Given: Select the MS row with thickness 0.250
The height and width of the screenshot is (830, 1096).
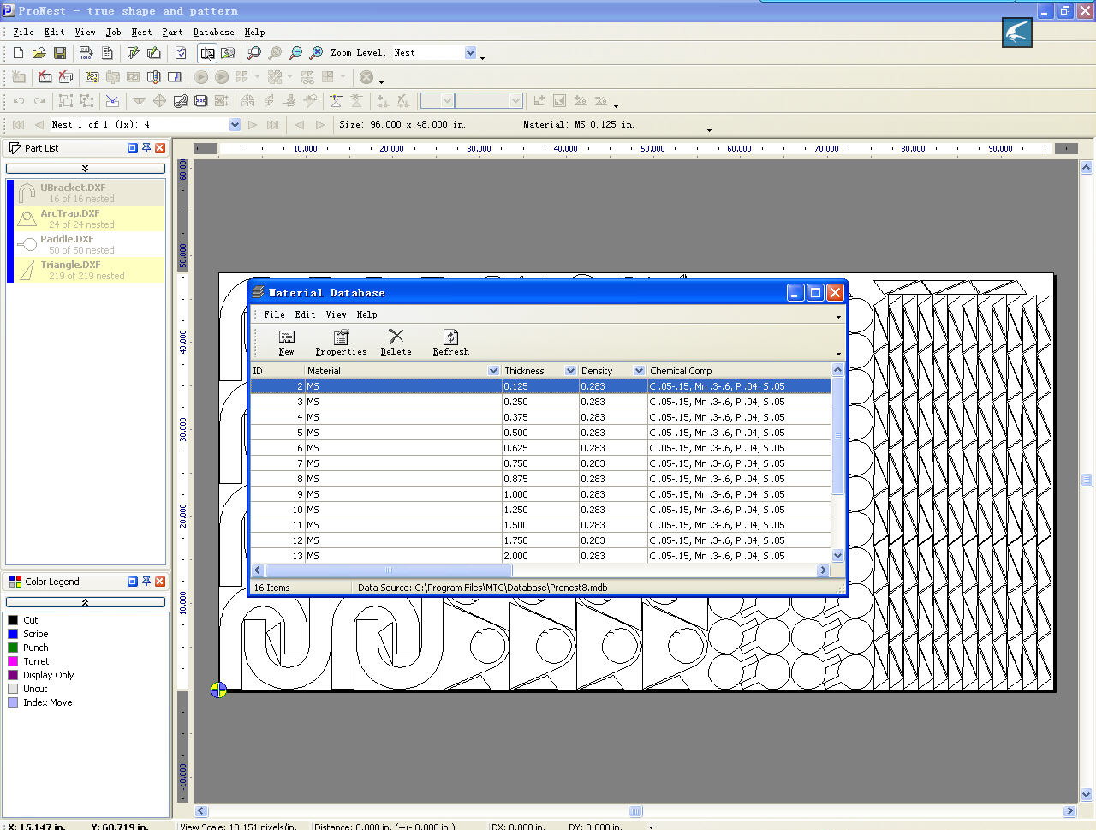Looking at the screenshot, I should [540, 402].
